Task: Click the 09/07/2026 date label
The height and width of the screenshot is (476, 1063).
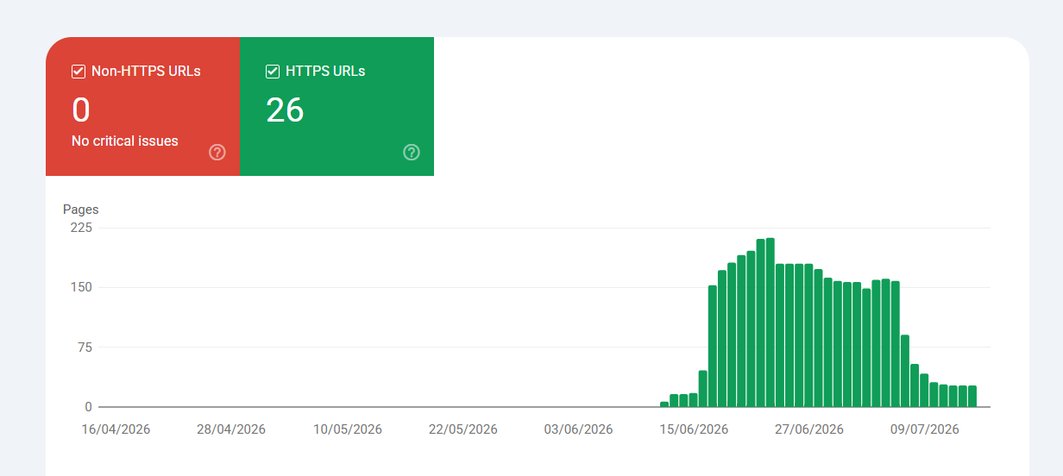Action: (925, 429)
